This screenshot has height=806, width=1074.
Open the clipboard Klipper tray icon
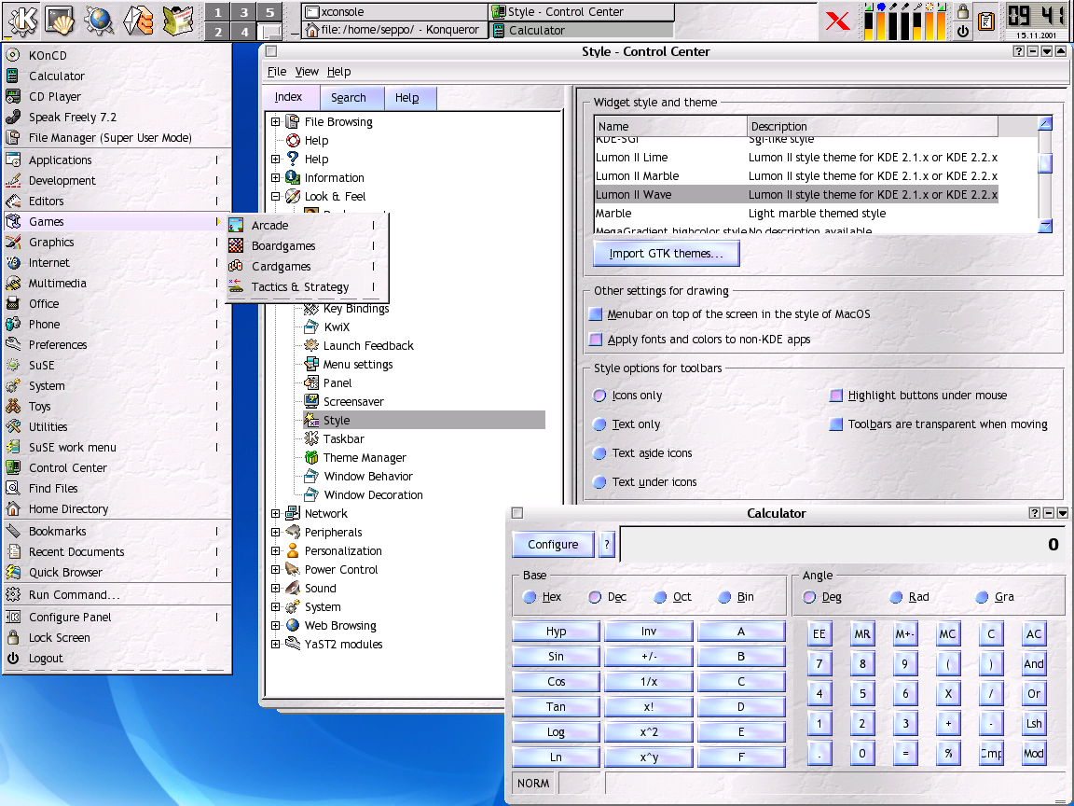(x=986, y=21)
